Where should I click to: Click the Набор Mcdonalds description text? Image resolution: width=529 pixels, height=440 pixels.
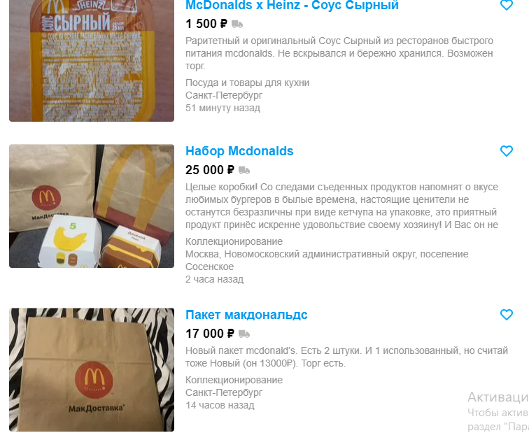341,206
